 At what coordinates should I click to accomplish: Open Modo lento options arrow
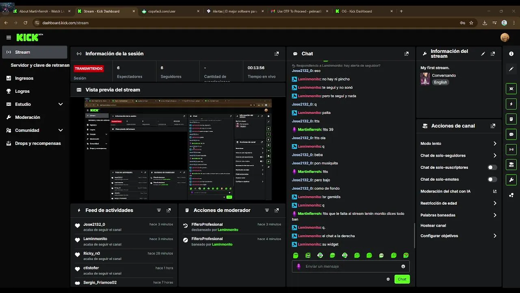tap(495, 144)
